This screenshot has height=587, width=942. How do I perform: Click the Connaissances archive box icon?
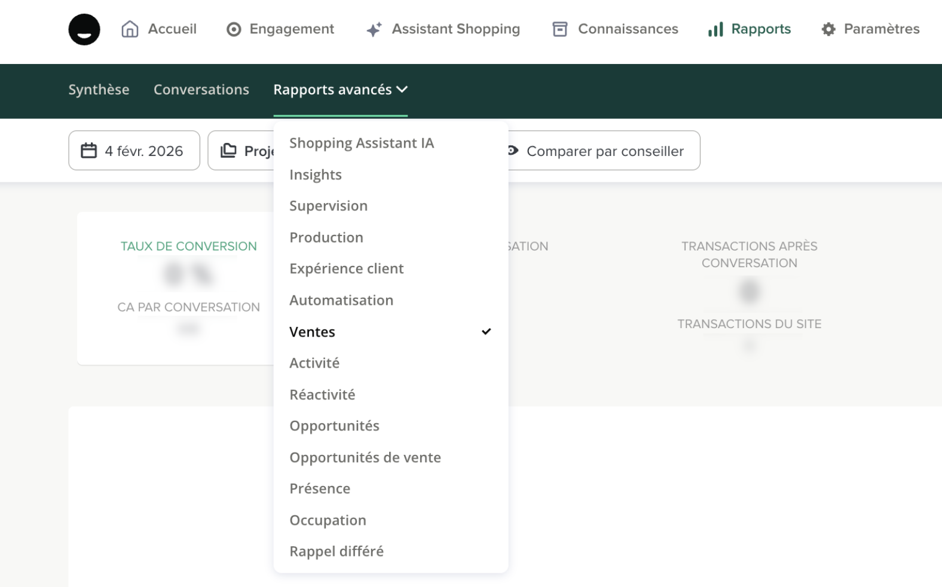click(x=559, y=29)
